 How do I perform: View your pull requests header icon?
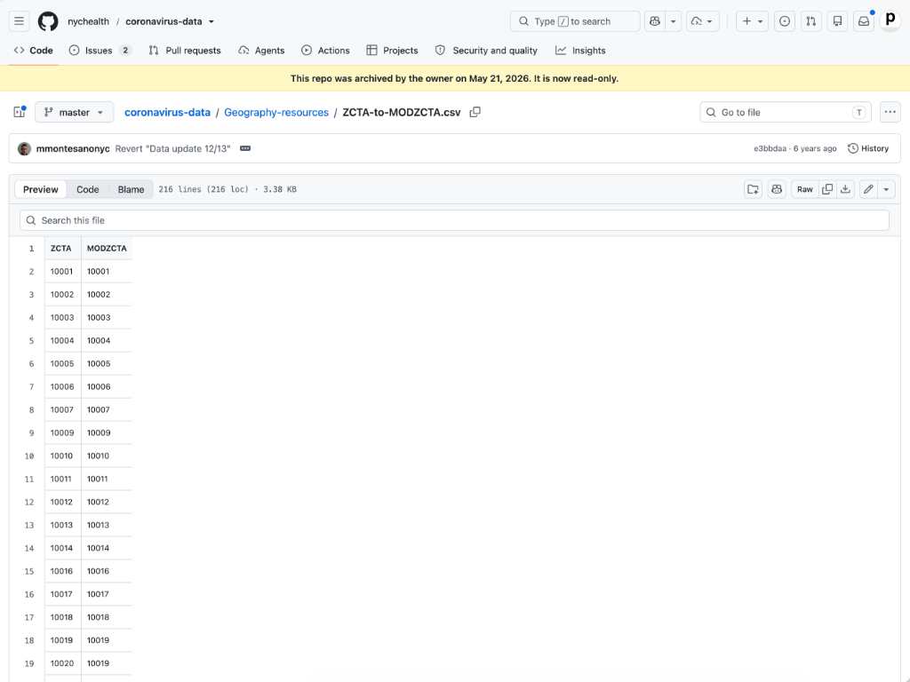pyautogui.click(x=810, y=21)
